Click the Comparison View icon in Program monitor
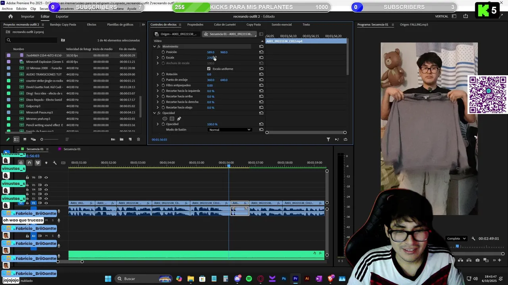Image resolution: width=508 pixels, height=285 pixels. [486, 260]
